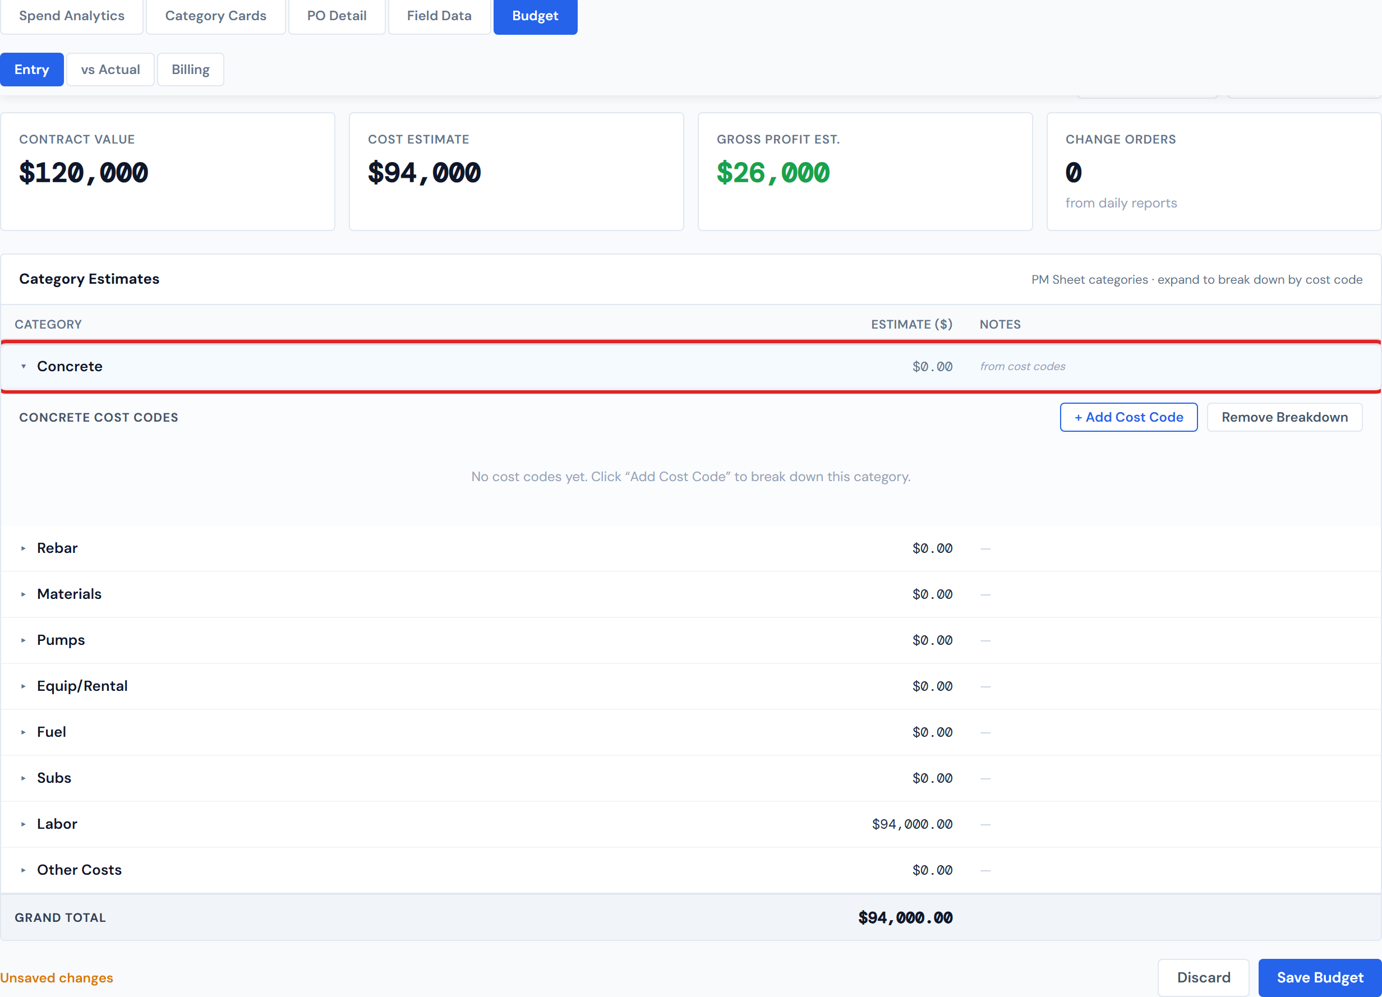This screenshot has height=997, width=1382.
Task: Expand the Other Costs category
Action: point(24,870)
